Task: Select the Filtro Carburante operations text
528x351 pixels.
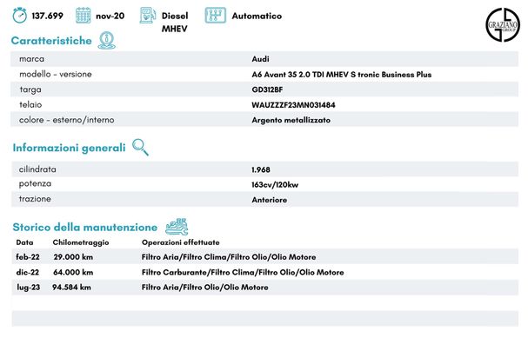Action: (x=243, y=272)
